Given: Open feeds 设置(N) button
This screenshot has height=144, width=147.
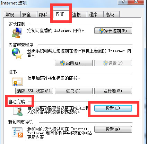Looking at the screenshot, I should pos(113,129).
